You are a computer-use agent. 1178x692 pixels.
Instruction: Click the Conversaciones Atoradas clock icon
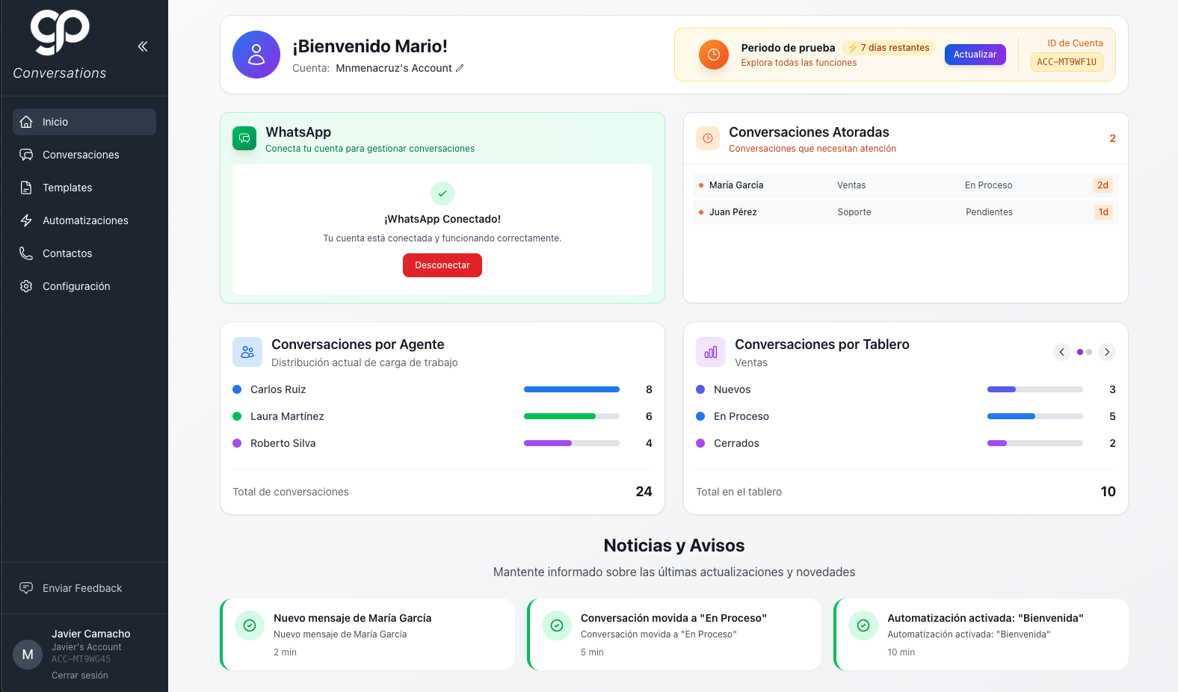point(708,138)
